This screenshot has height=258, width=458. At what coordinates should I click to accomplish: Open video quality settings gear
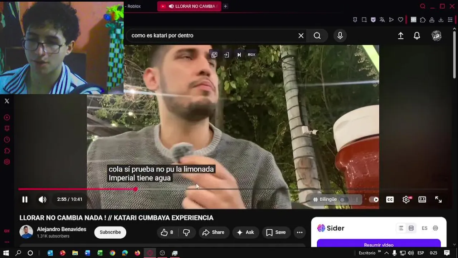406,200
